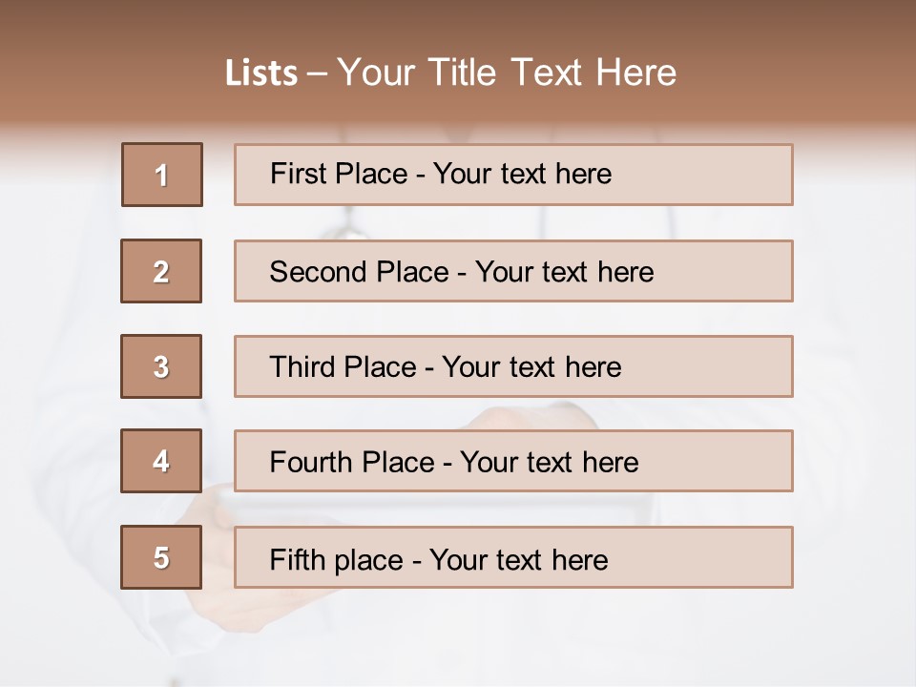
Task: Click the word "Lists" in the title
Action: pyautogui.click(x=260, y=73)
